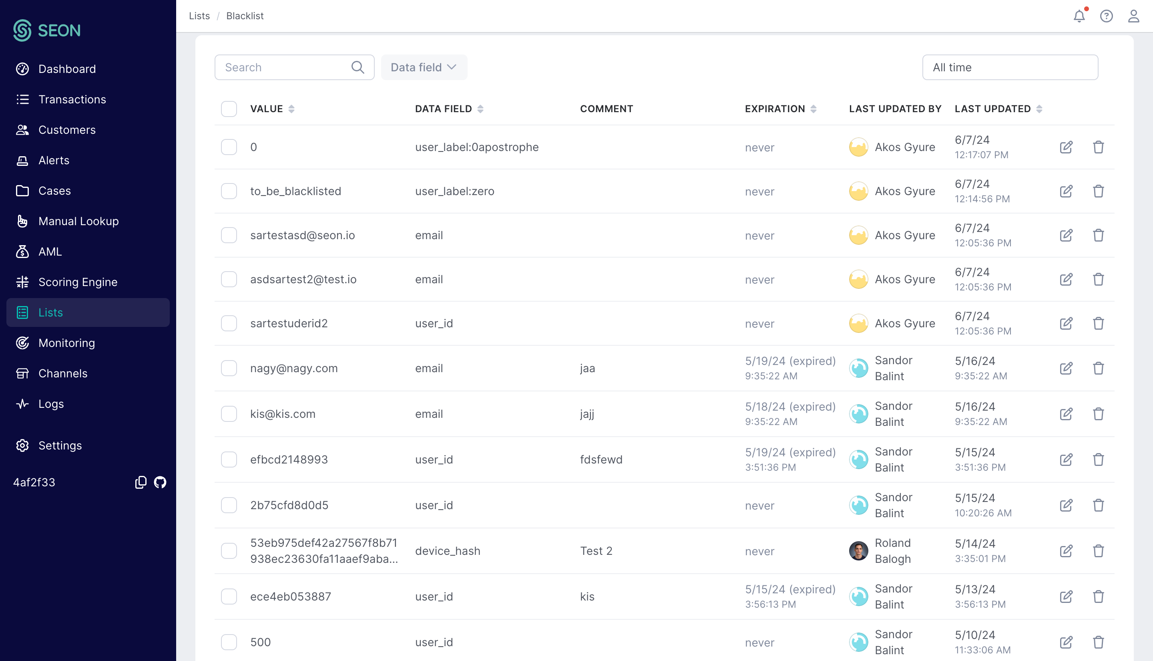Image resolution: width=1153 pixels, height=661 pixels.
Task: Edit the sartestasd@seon.io entry
Action: click(x=1066, y=235)
